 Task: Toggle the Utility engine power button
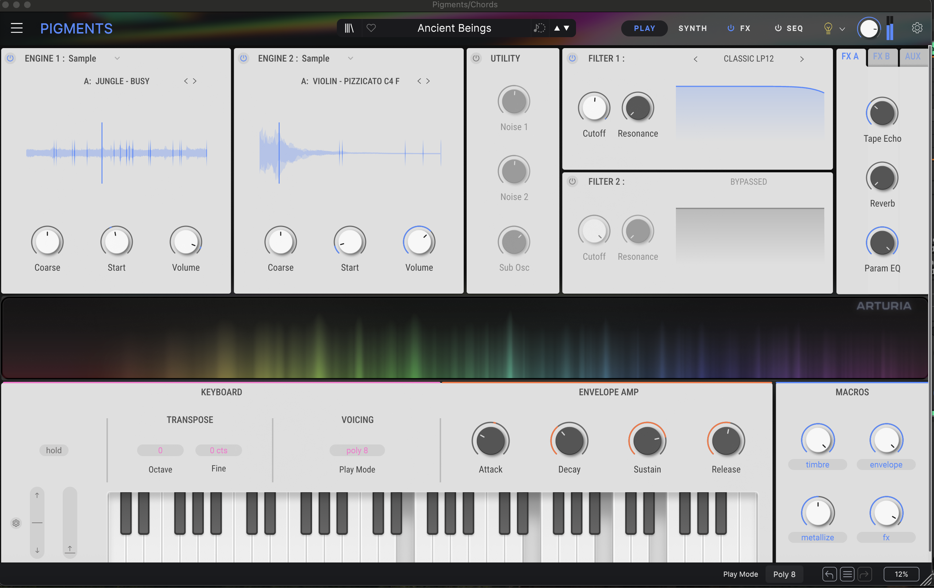point(476,58)
